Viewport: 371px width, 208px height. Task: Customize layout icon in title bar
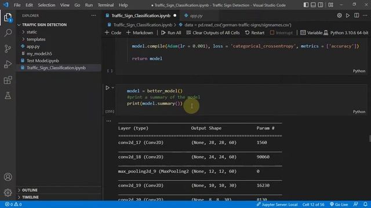[331, 5]
